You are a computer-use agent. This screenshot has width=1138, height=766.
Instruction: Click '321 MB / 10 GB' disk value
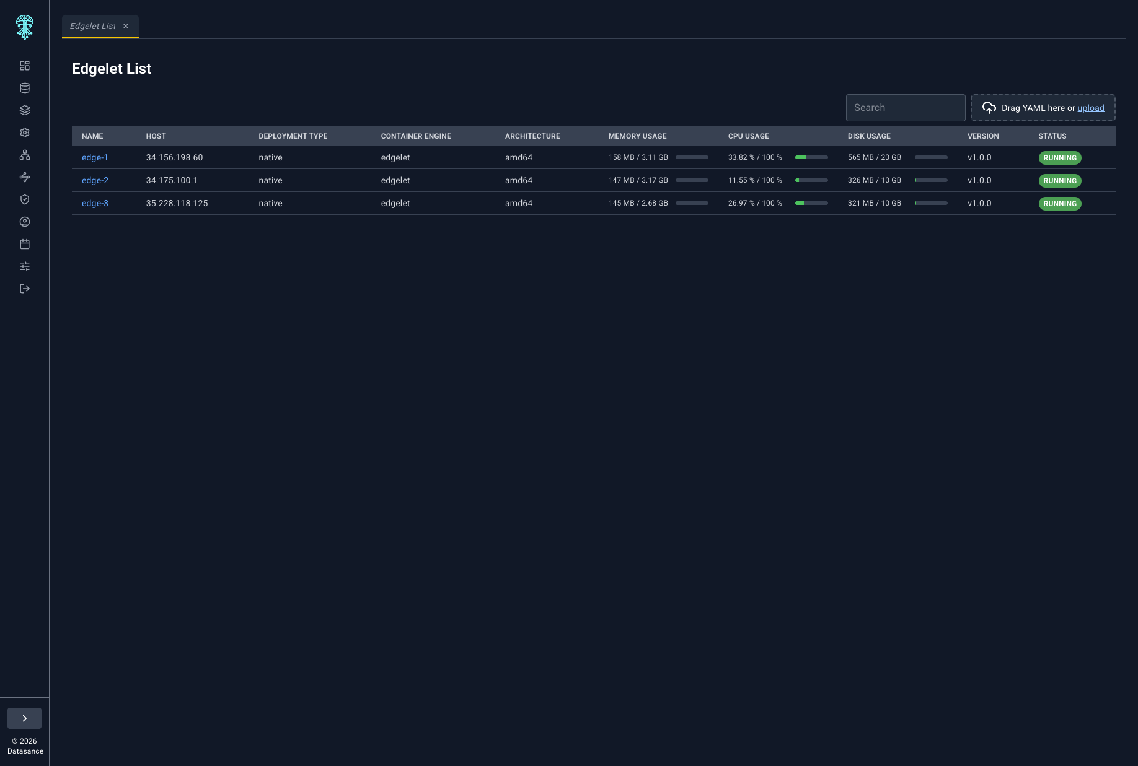875,203
